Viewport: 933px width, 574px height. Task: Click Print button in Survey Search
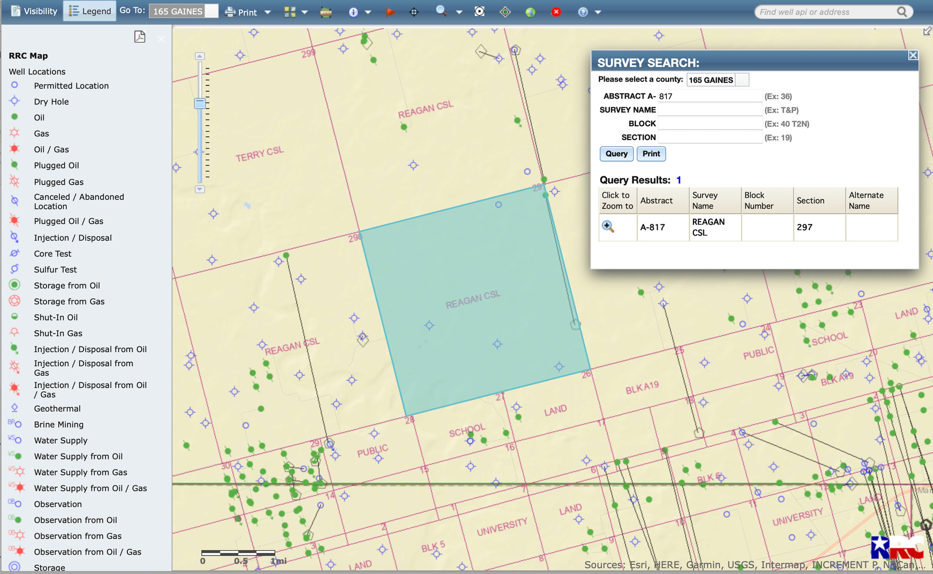pos(651,154)
